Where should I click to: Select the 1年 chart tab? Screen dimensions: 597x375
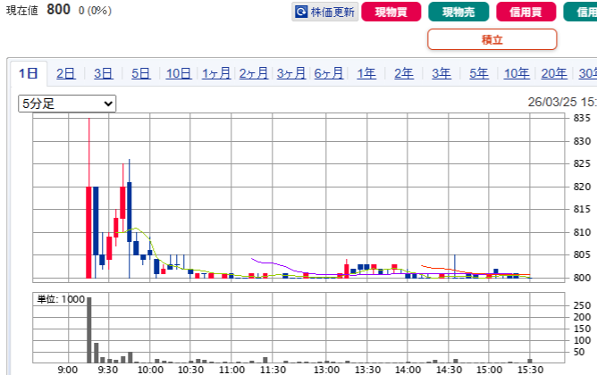[x=366, y=74]
